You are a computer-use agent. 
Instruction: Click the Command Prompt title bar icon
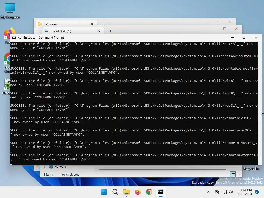coord(14,38)
